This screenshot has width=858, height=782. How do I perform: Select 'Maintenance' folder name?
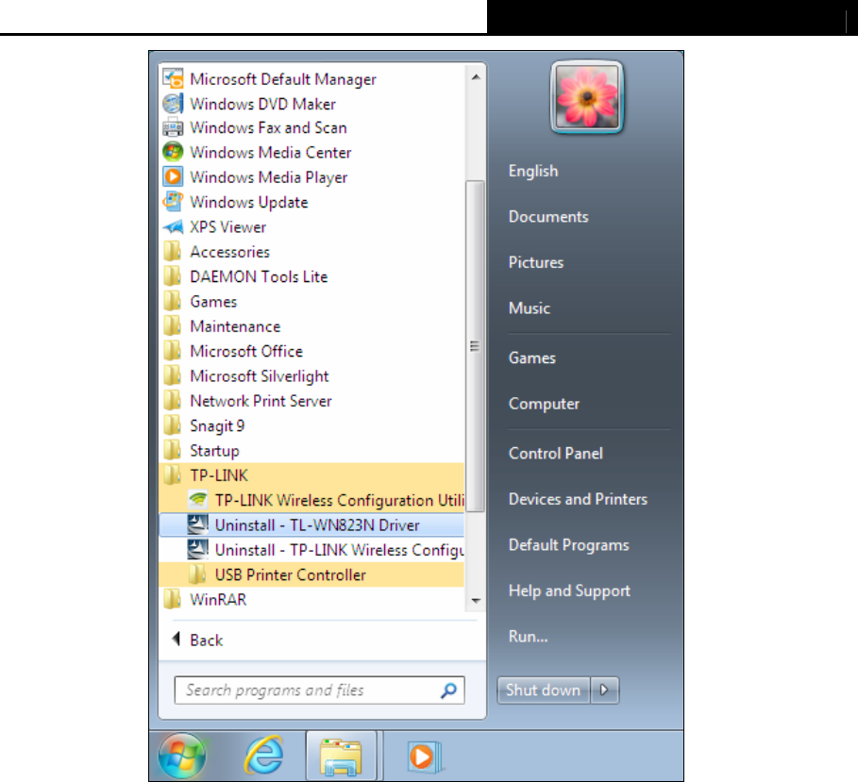pyautogui.click(x=235, y=326)
